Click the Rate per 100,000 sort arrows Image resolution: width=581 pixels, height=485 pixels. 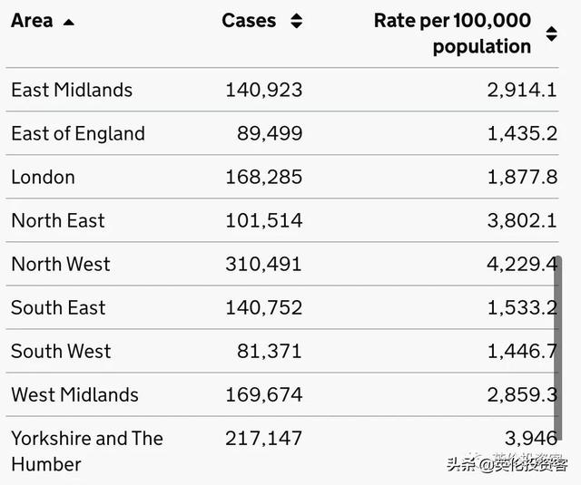(551, 34)
